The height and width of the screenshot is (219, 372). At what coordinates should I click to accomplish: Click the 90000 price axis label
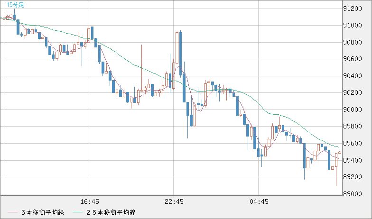coord(353,110)
